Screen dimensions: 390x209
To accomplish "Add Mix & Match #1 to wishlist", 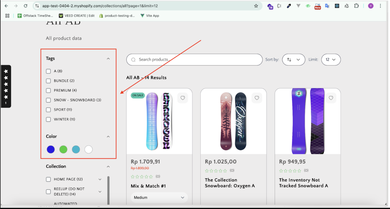I will pos(183,98).
